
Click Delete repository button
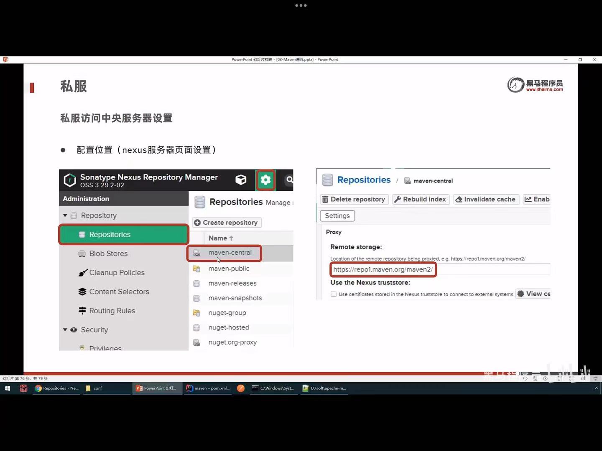coord(355,199)
